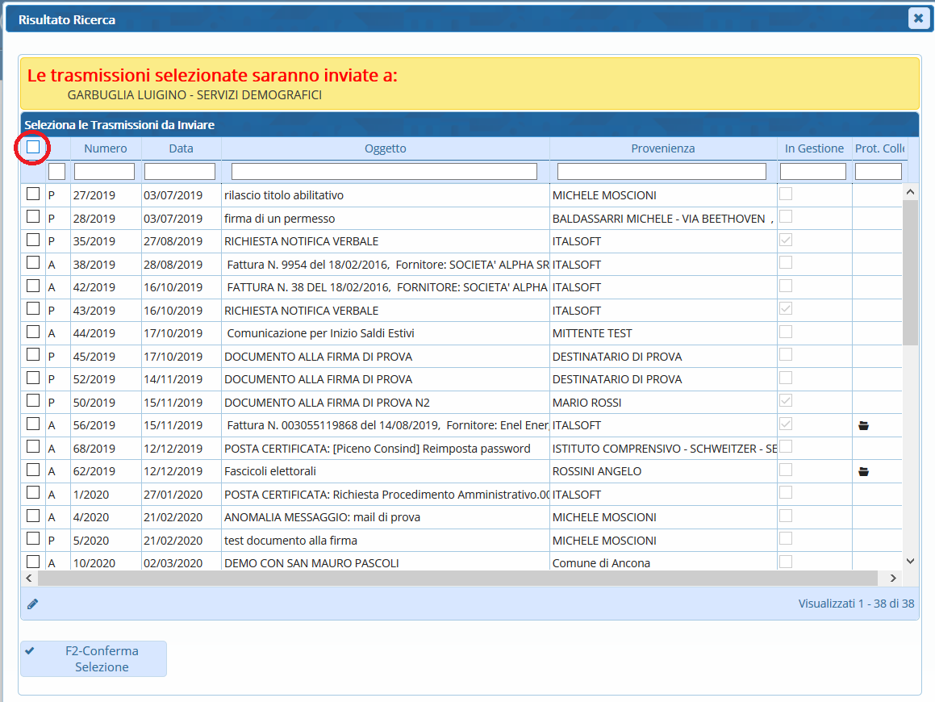Open linked protocol folder icon for row 62/2019

click(x=863, y=471)
